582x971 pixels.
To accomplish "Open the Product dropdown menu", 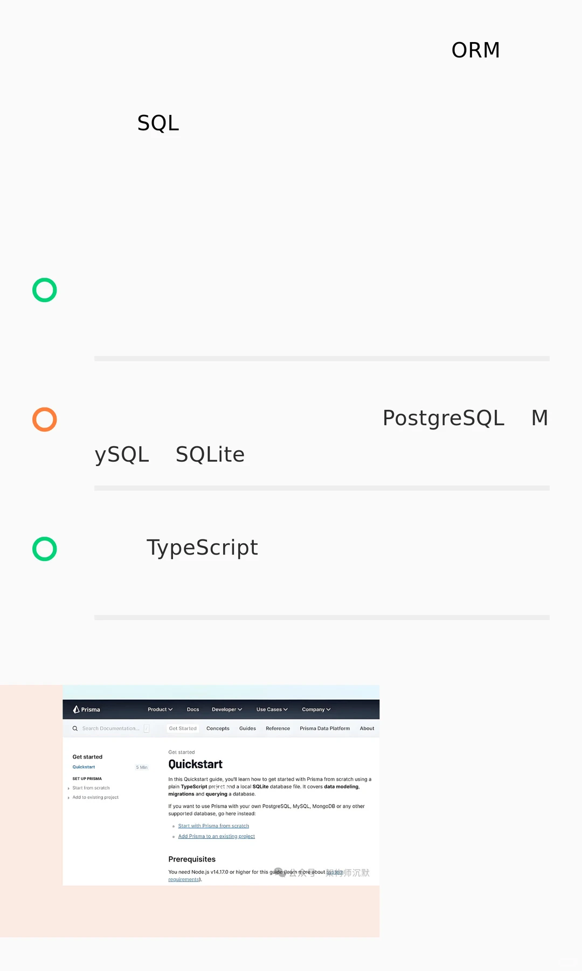I will click(x=160, y=709).
